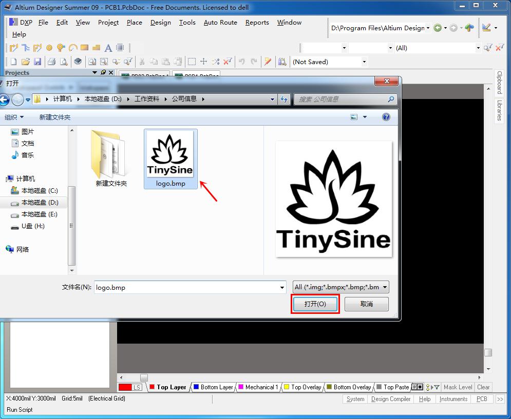Click the redo arrow toolbar icon
The width and height of the screenshot is (511, 419).
point(254,61)
